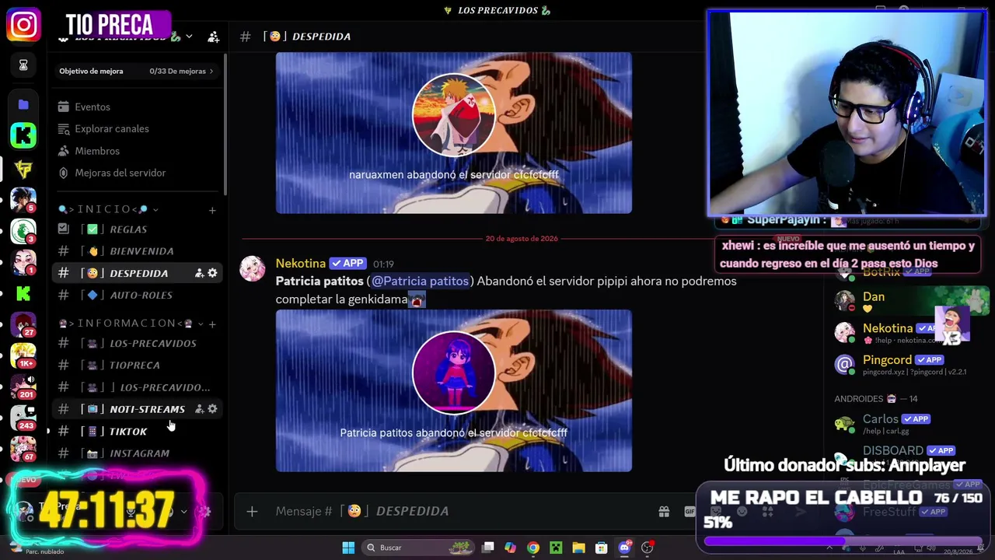Open the server folder icon in the server rail
Viewport: 995px width, 560px height.
tap(23, 104)
